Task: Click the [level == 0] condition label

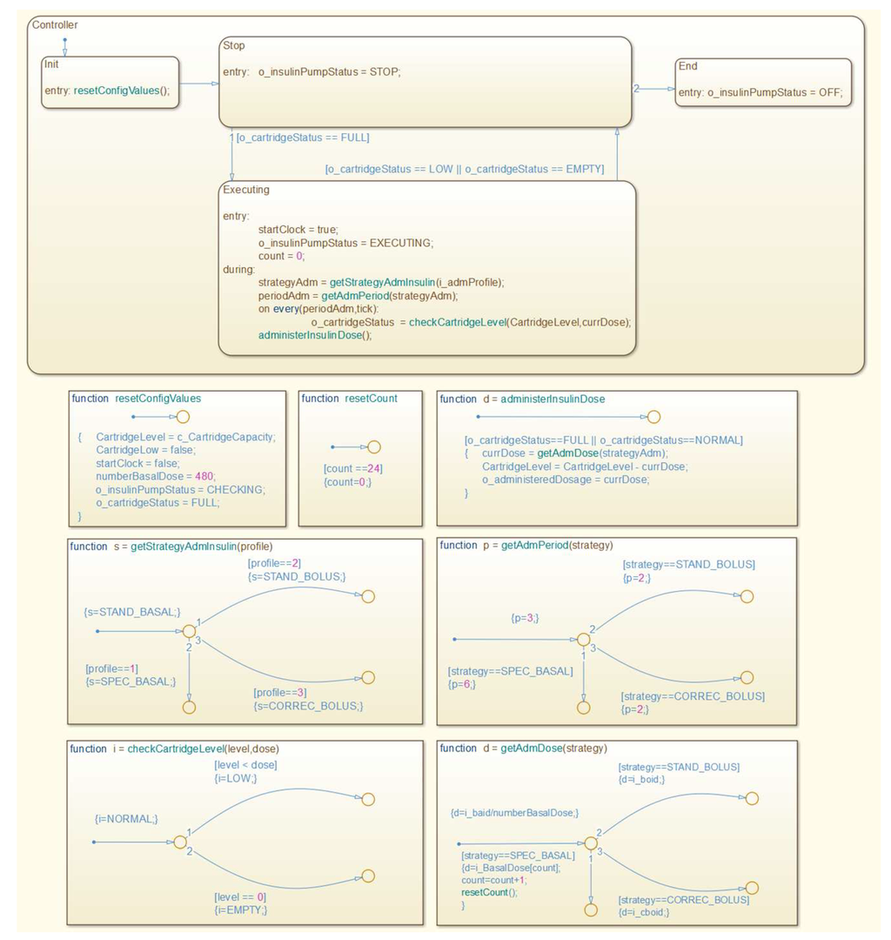Action: coord(240,896)
